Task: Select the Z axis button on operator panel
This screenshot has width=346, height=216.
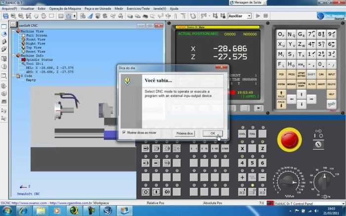Action: pyautogui.click(x=262, y=148)
